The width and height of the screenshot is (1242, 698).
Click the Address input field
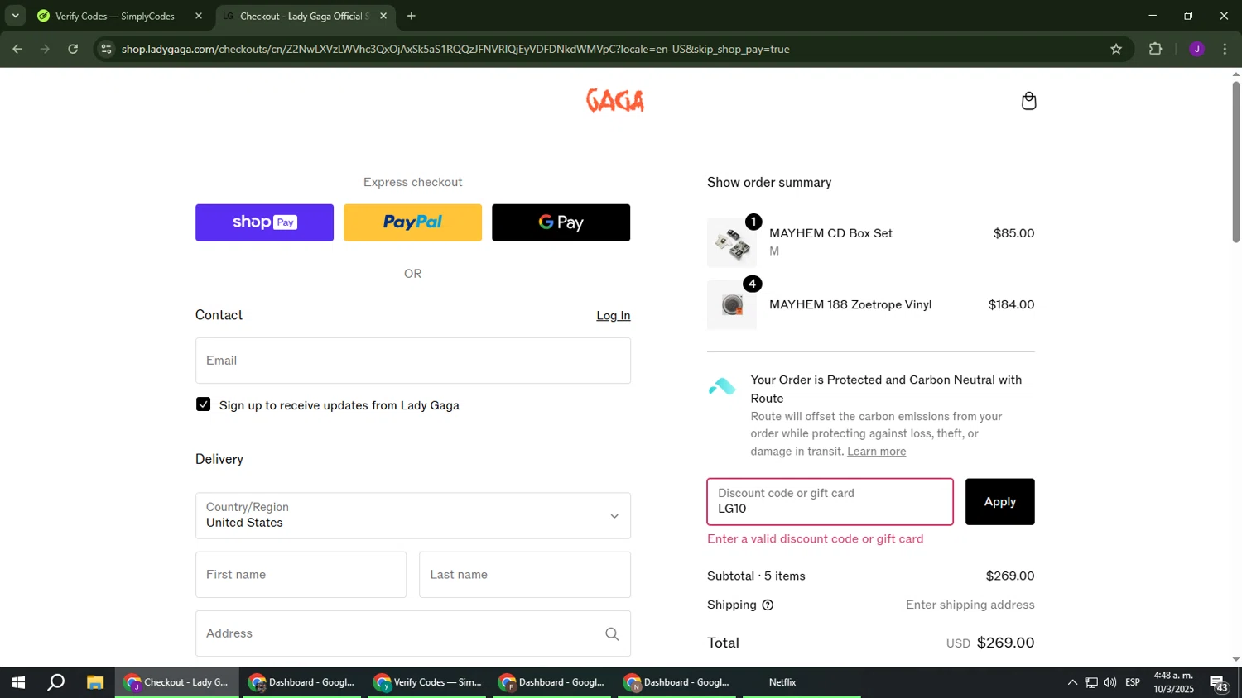pos(413,633)
